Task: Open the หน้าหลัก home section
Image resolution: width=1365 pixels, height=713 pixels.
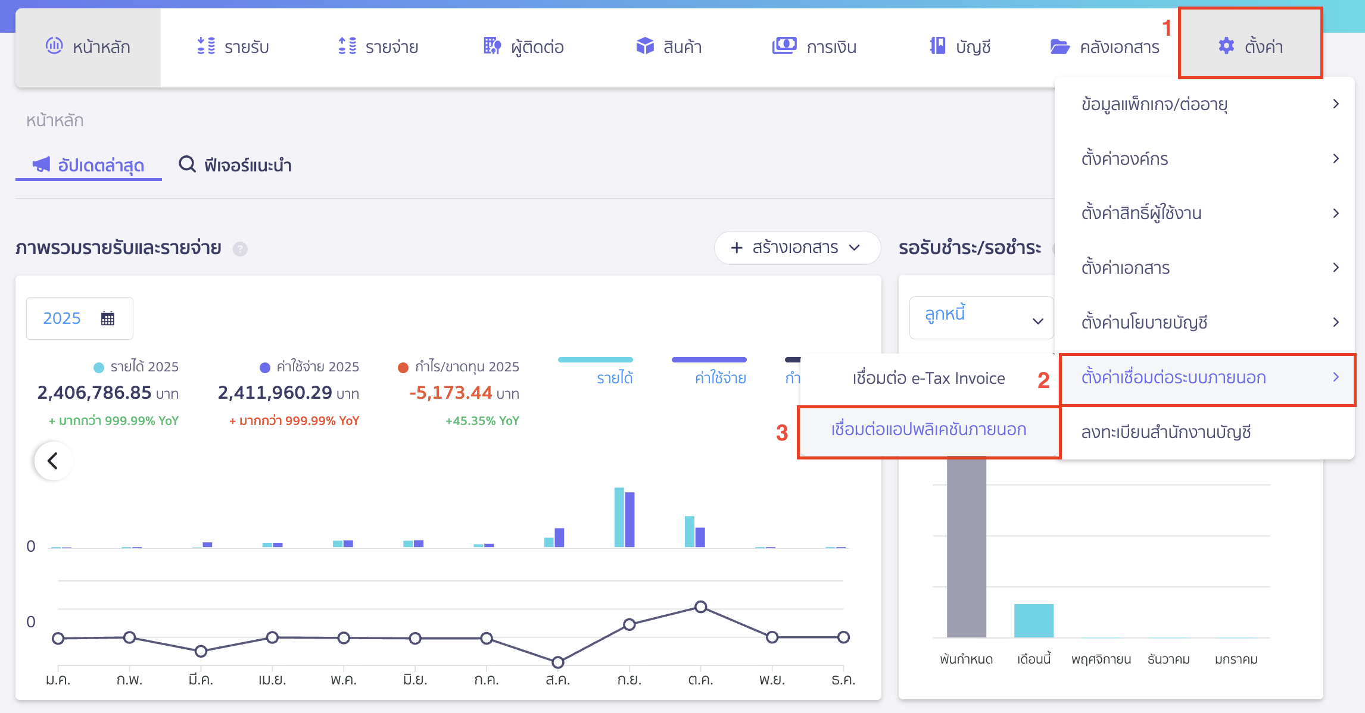Action: coord(87,46)
